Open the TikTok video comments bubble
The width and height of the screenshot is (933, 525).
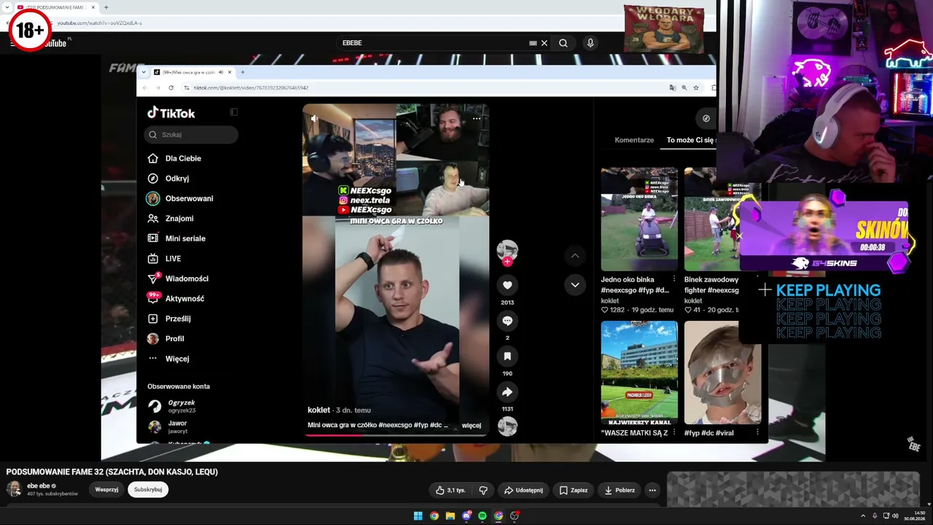coord(507,321)
